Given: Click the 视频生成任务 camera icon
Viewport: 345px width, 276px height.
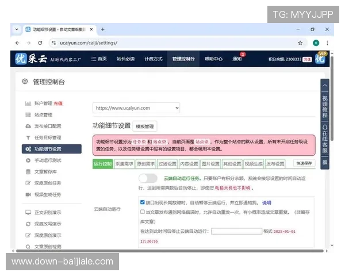Looking at the screenshot, I should [28, 194].
